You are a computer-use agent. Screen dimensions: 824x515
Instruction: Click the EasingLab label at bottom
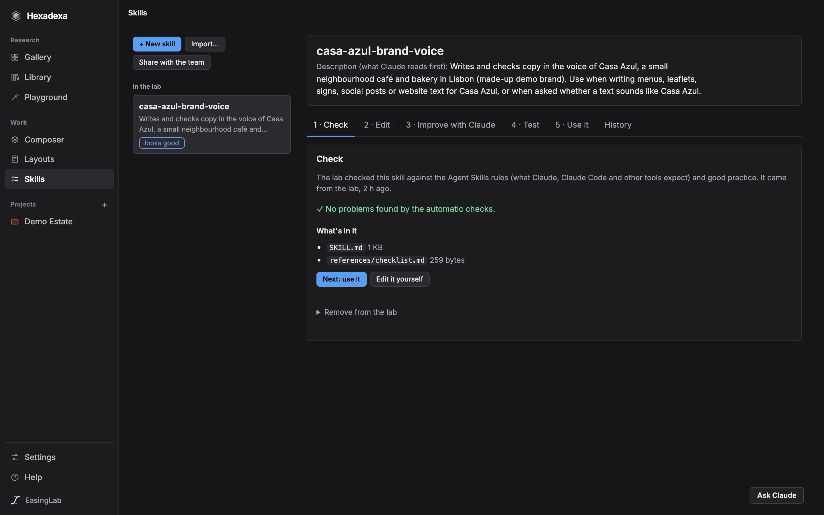pos(43,500)
